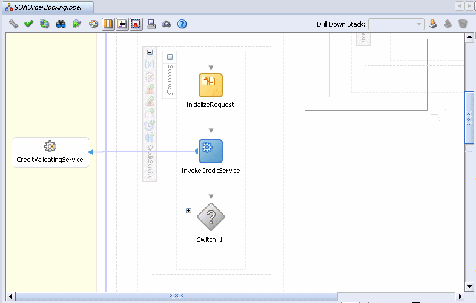Open the Drill Down Stack dropdown
The height and width of the screenshot is (303, 476).
(396, 24)
